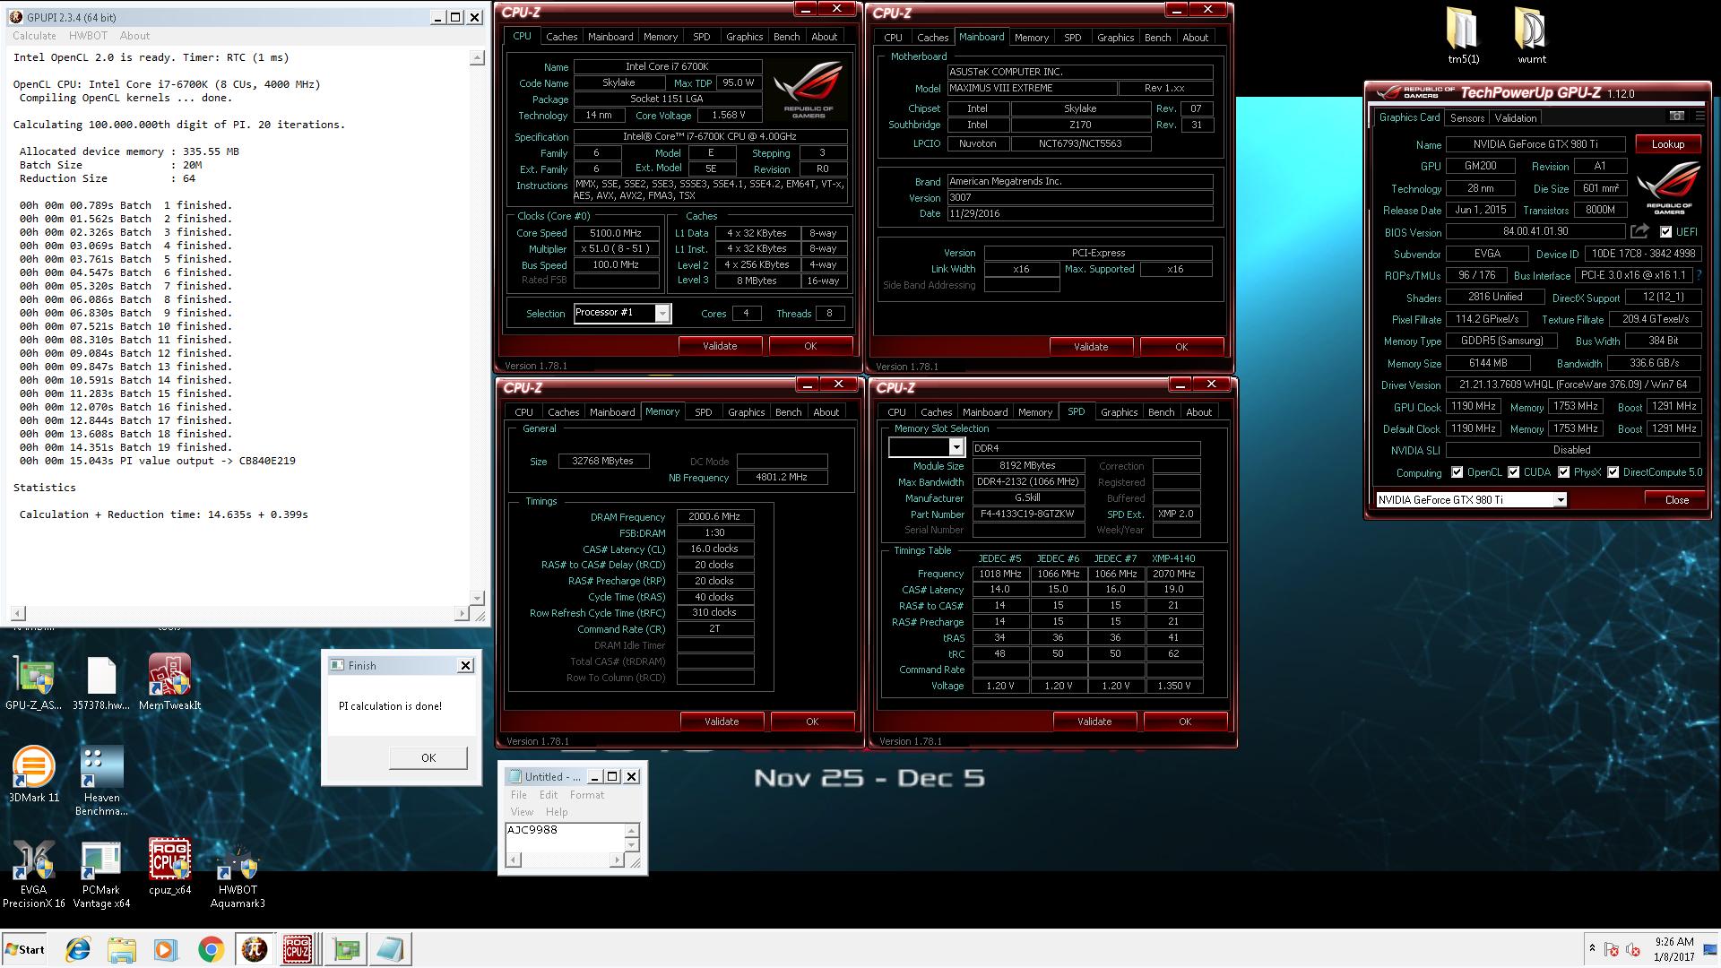The image size is (1721, 968).
Task: Click OK in CPU-Z Mainboard window
Action: [x=1181, y=347]
